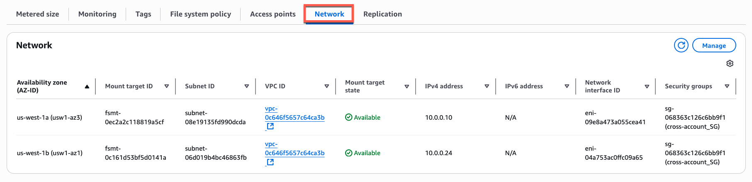Sort by VPC ID column arrow
The height and width of the screenshot is (182, 752).
click(x=327, y=86)
